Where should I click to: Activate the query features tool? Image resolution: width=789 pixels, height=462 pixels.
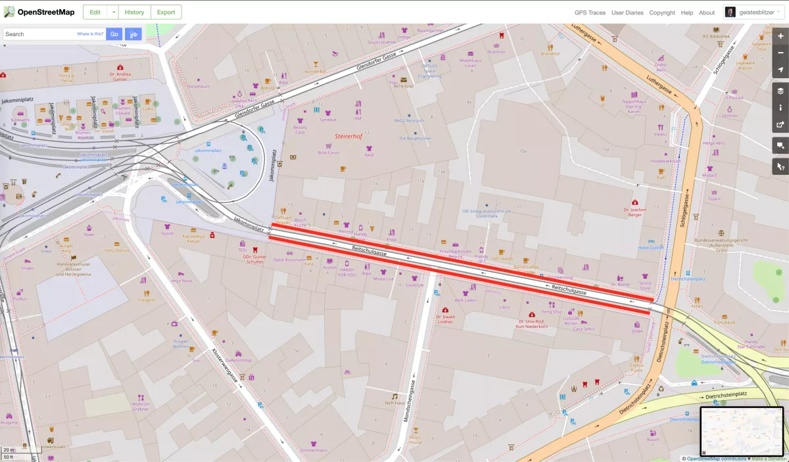(780, 167)
